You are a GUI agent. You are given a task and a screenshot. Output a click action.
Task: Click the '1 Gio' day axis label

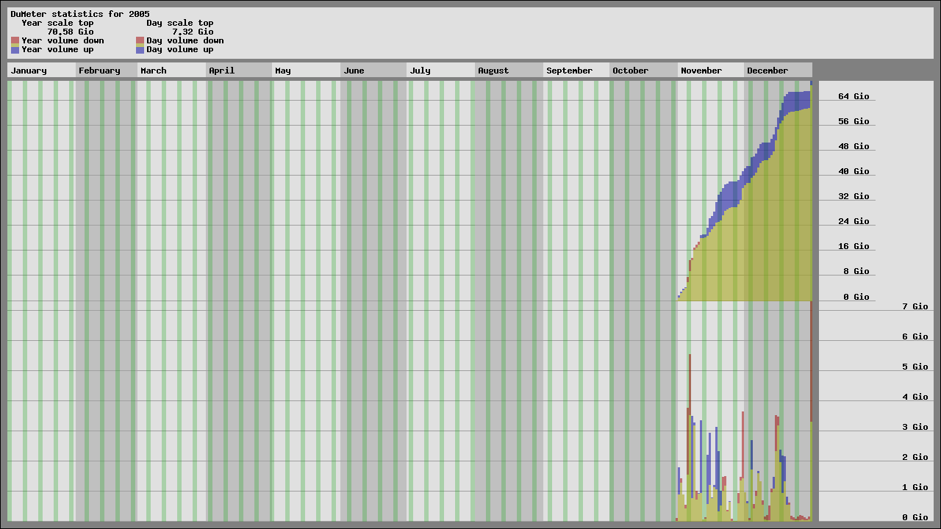[x=915, y=487]
